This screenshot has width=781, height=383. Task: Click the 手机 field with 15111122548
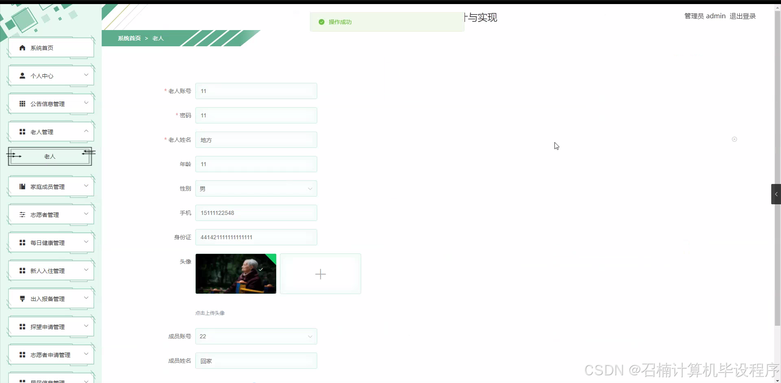[x=256, y=213]
